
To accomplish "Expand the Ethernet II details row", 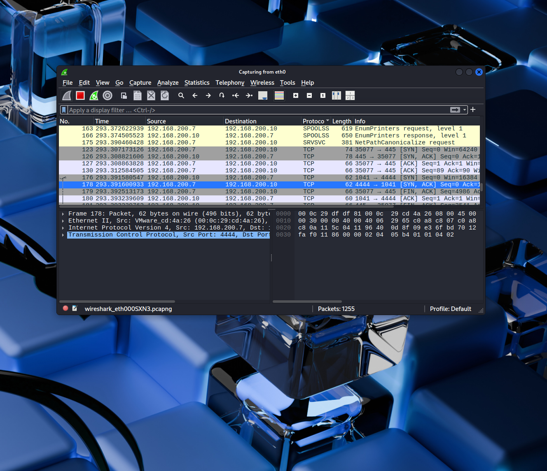I will coord(63,221).
